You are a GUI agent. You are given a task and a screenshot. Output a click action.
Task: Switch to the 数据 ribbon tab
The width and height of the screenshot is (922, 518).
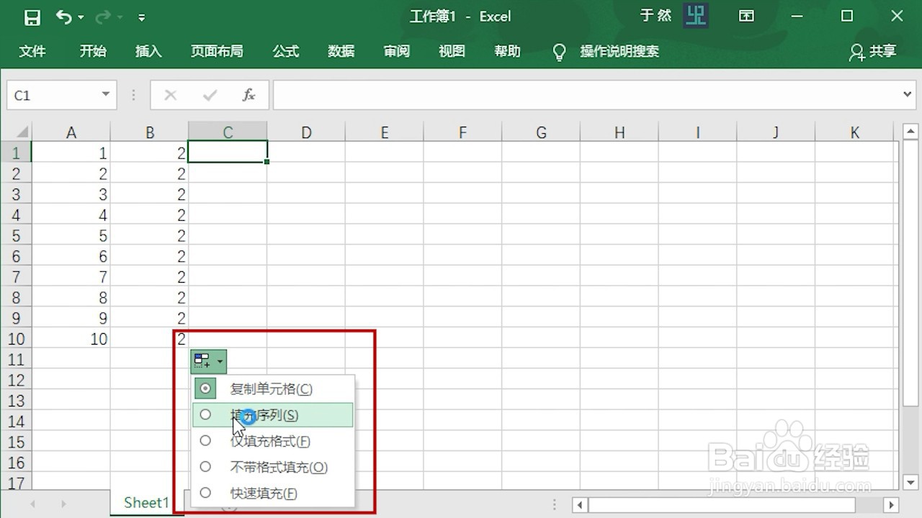tap(341, 51)
